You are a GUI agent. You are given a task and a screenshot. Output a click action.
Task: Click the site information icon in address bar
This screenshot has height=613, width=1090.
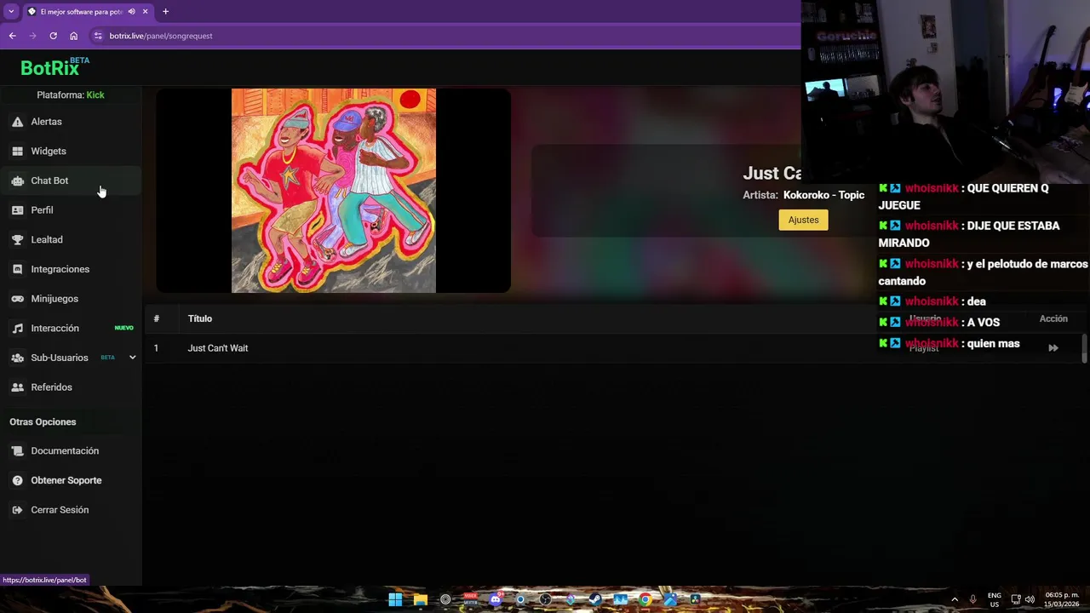click(x=98, y=36)
